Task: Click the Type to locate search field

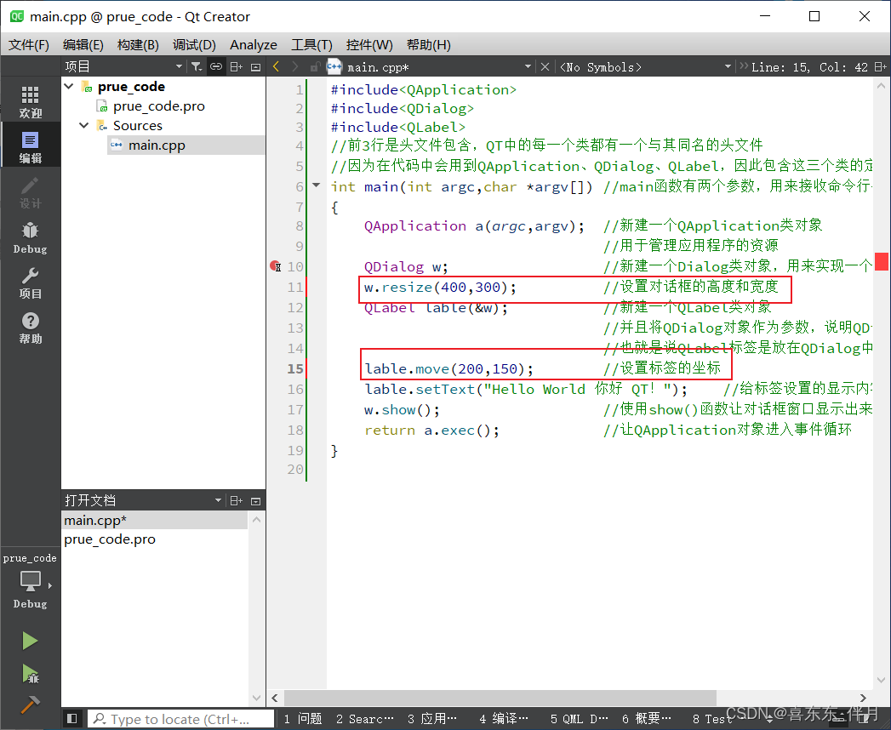Action: click(x=181, y=718)
